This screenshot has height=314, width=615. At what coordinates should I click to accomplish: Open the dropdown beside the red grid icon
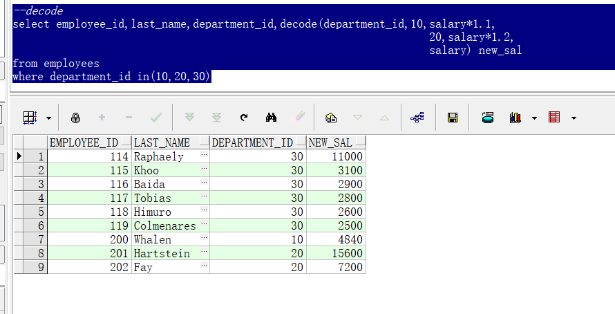[x=574, y=118]
